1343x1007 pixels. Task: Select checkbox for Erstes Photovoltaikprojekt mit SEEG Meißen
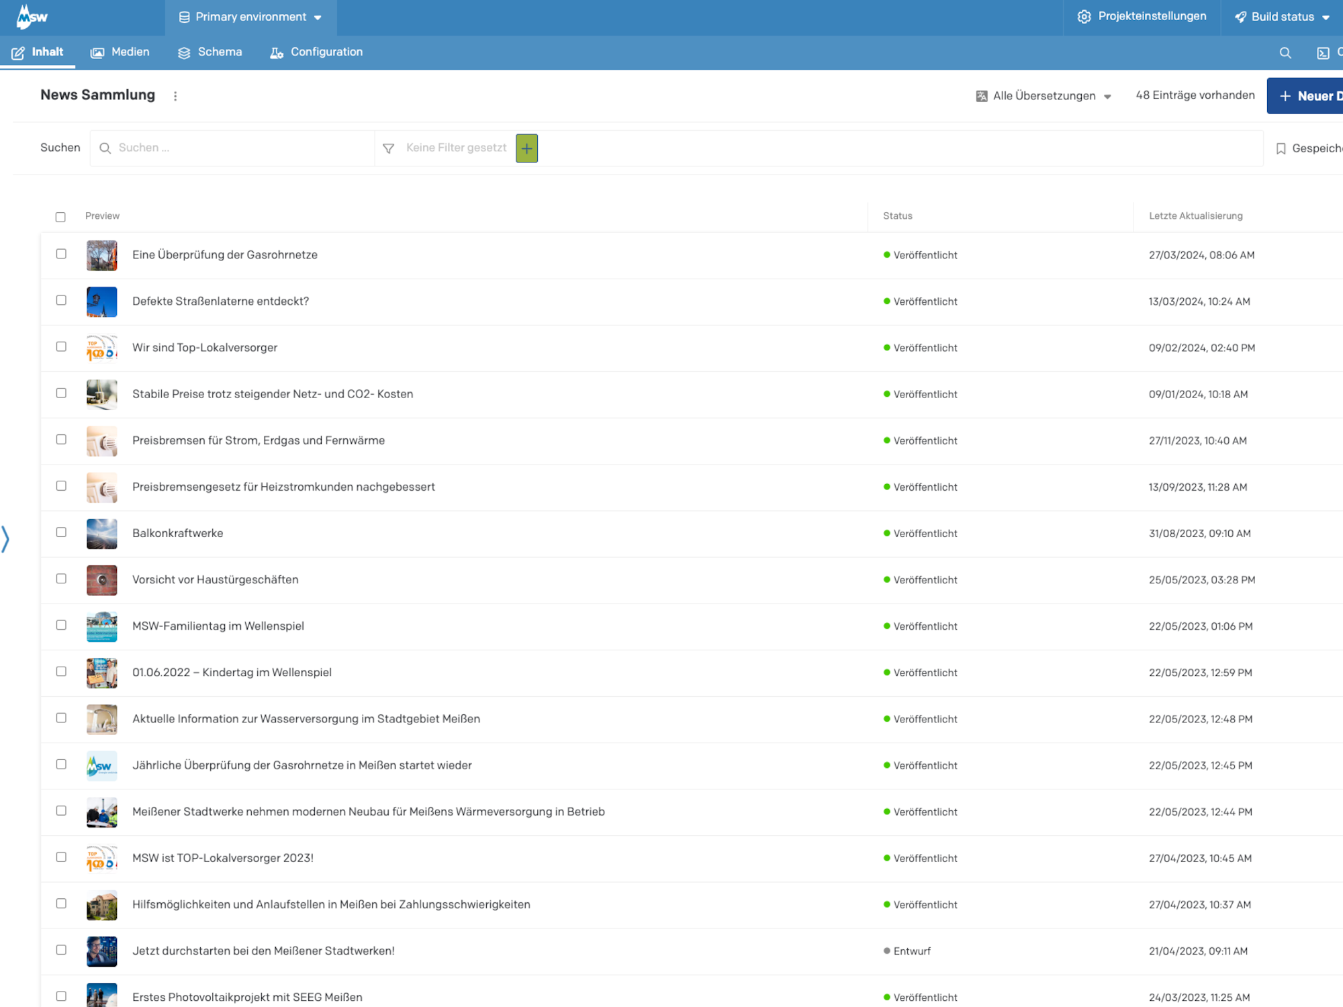tap(61, 996)
